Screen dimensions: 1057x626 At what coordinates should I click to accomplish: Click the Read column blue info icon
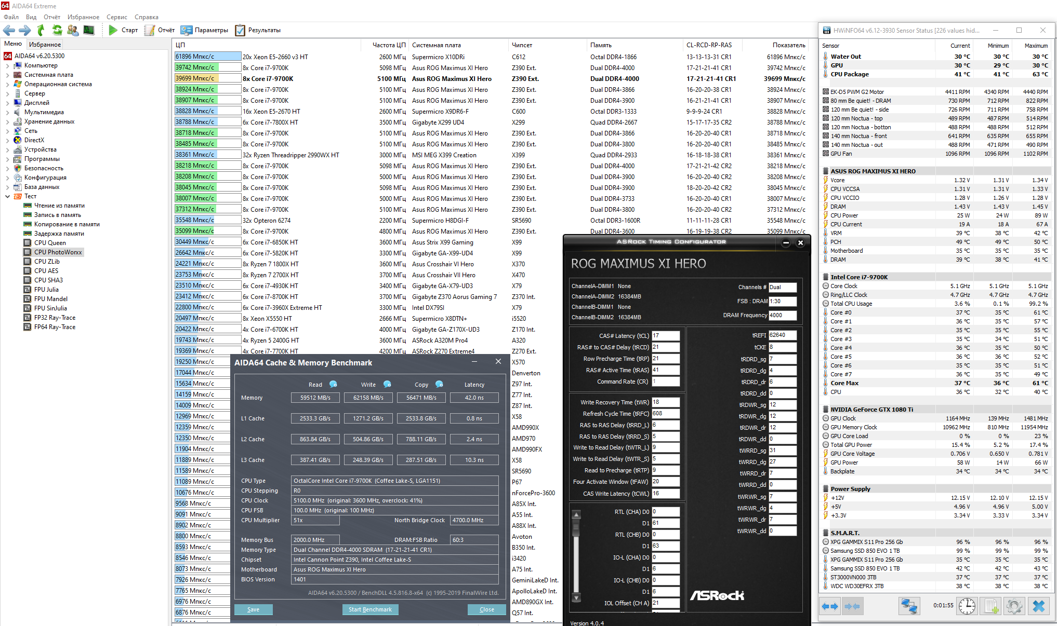click(x=333, y=384)
